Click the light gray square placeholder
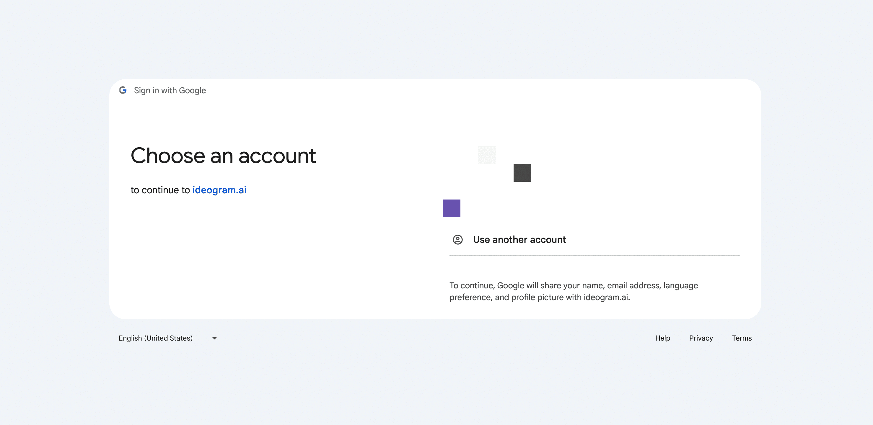Screen dimensions: 873x425 487,155
